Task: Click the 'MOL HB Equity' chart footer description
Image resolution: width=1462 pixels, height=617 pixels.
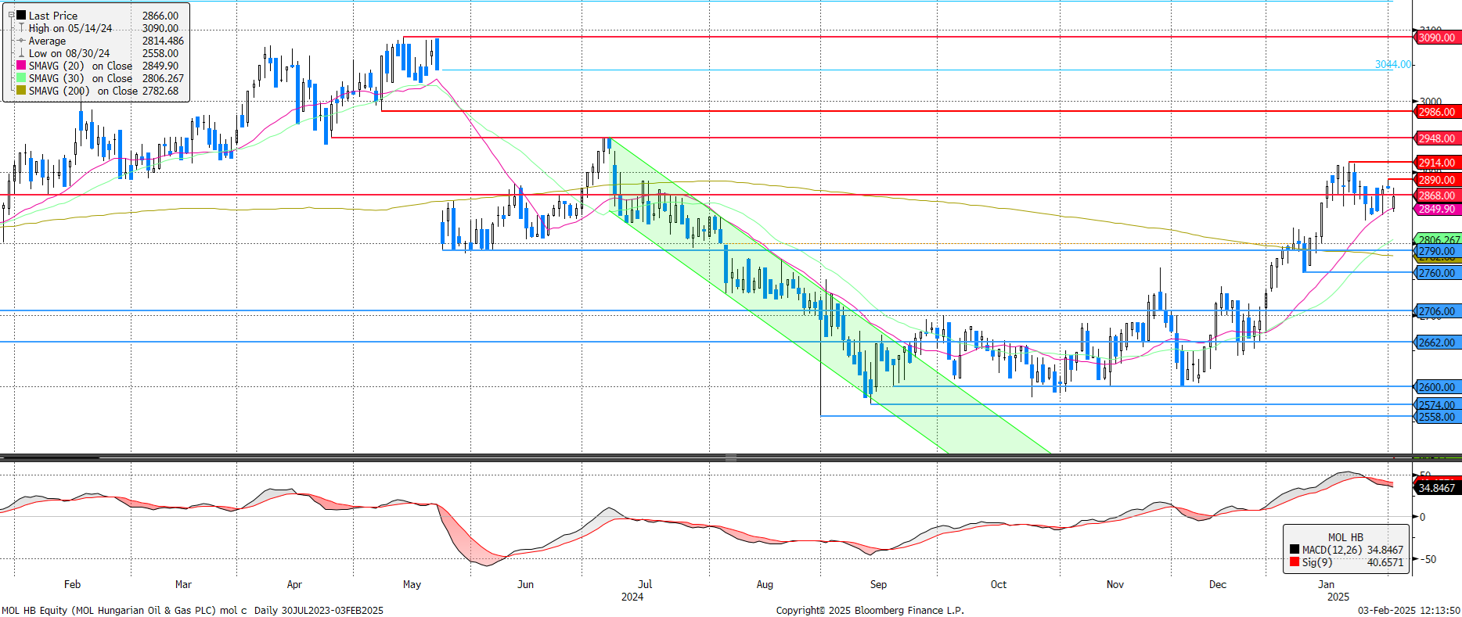Action: pos(193,610)
